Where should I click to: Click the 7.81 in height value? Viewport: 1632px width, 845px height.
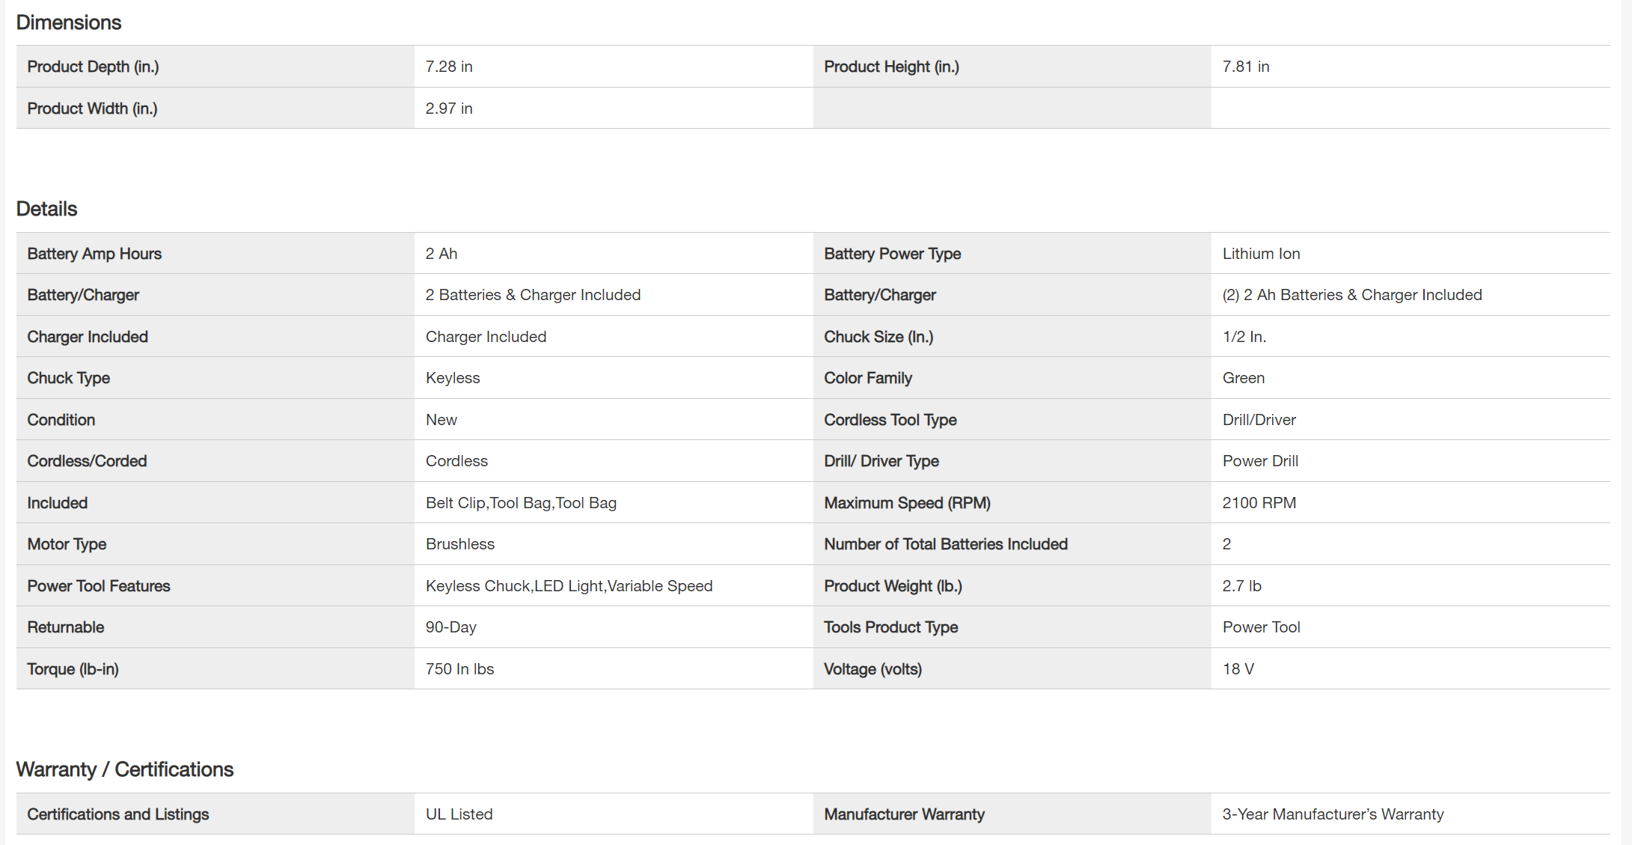pyautogui.click(x=1246, y=67)
